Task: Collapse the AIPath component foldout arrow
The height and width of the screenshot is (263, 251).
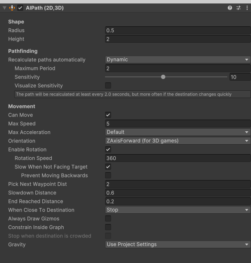Action: 4,8
